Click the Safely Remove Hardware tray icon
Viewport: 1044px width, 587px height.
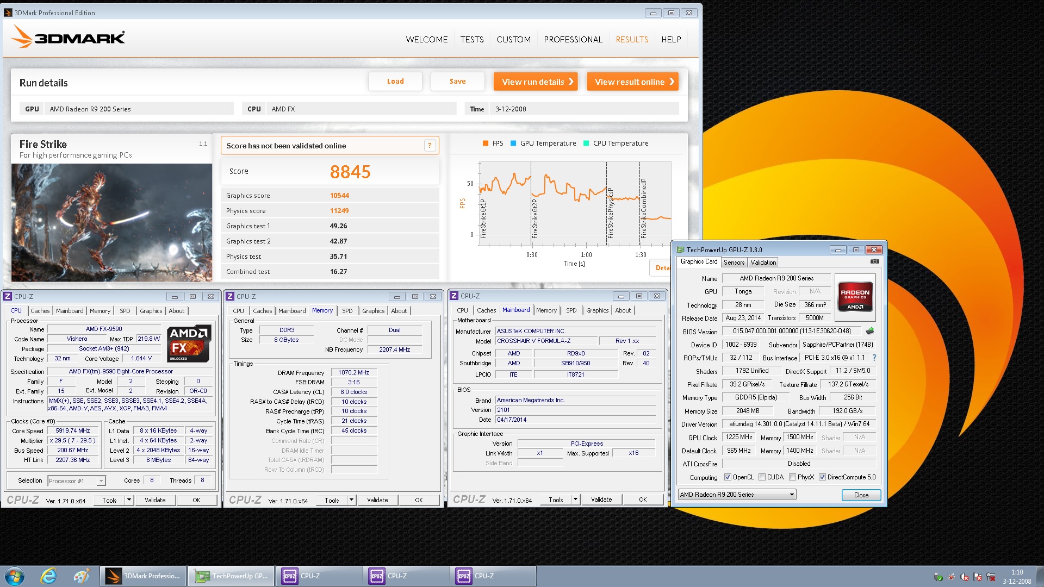(938, 577)
